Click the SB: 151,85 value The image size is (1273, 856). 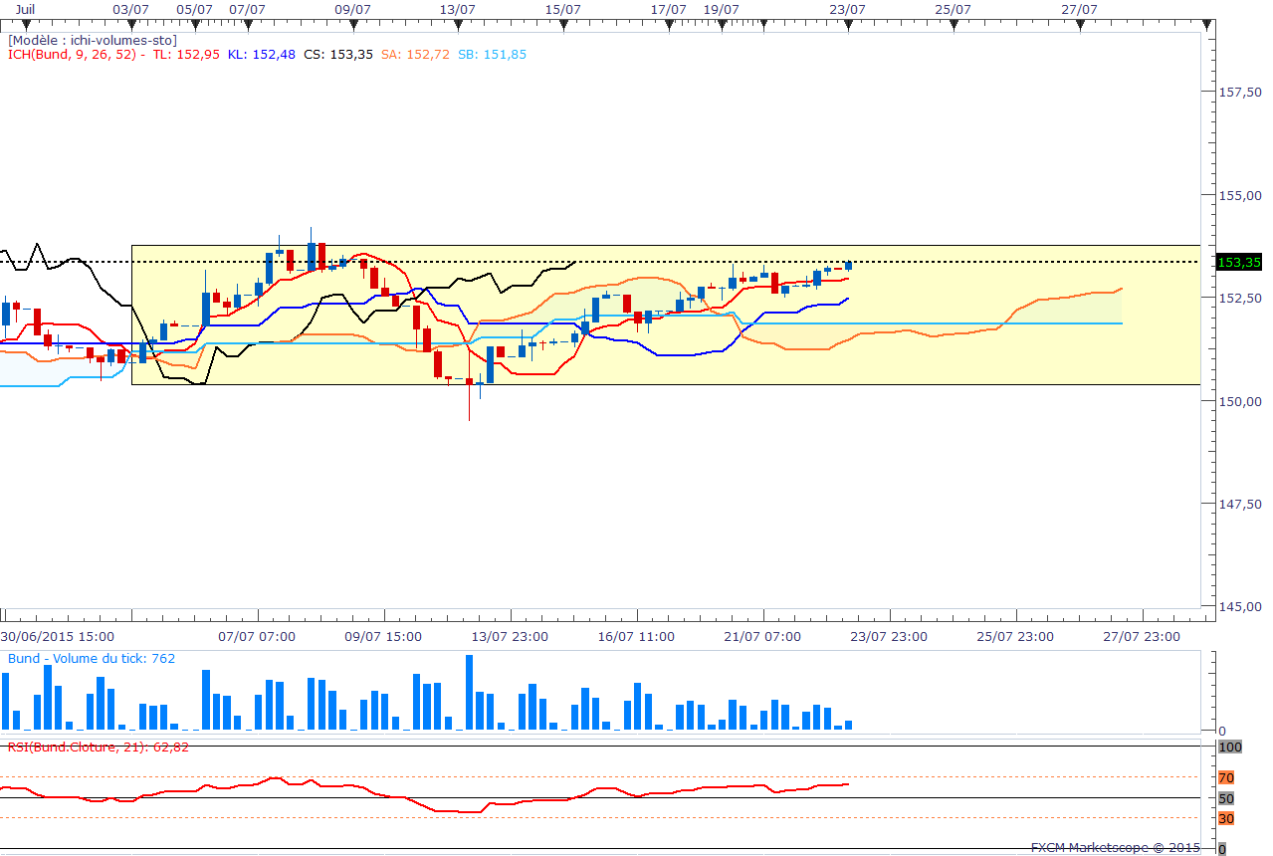tap(492, 54)
